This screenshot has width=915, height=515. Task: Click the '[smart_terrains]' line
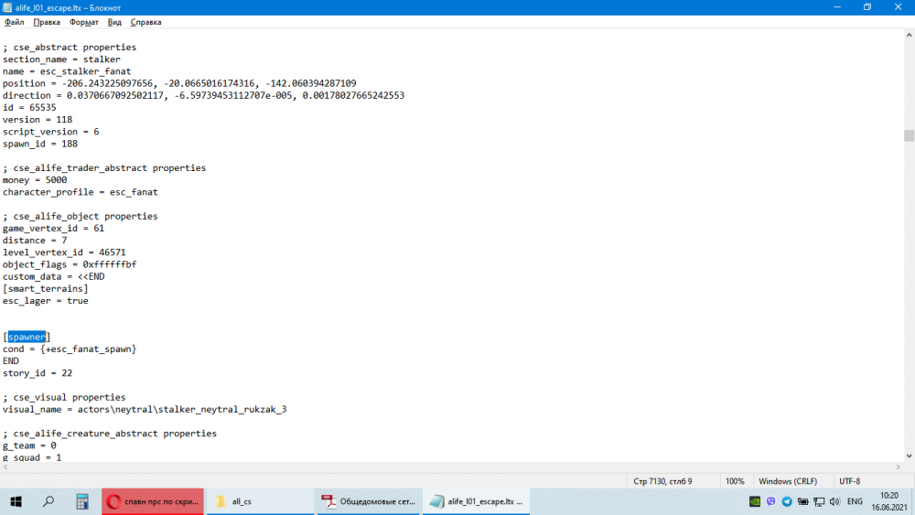(x=46, y=289)
